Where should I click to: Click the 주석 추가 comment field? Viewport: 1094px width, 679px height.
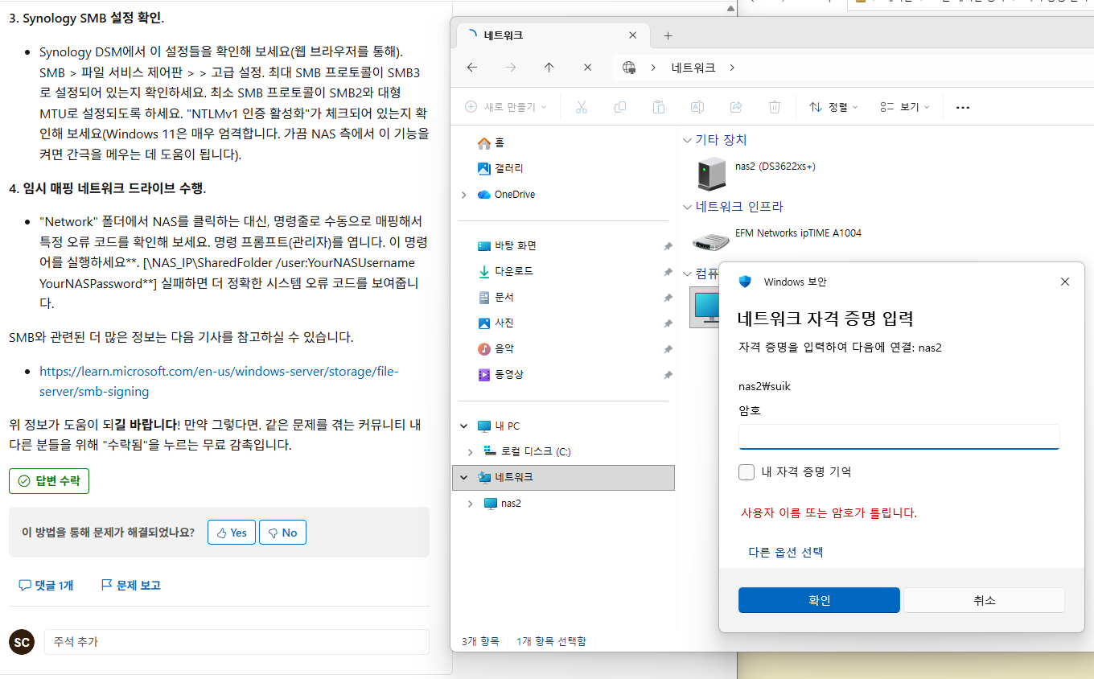click(236, 642)
